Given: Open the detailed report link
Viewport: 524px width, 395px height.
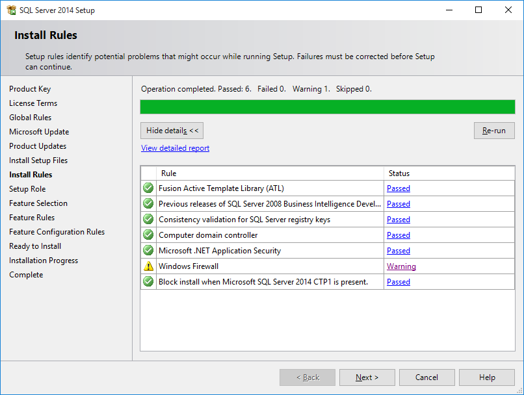Looking at the screenshot, I should pos(175,148).
